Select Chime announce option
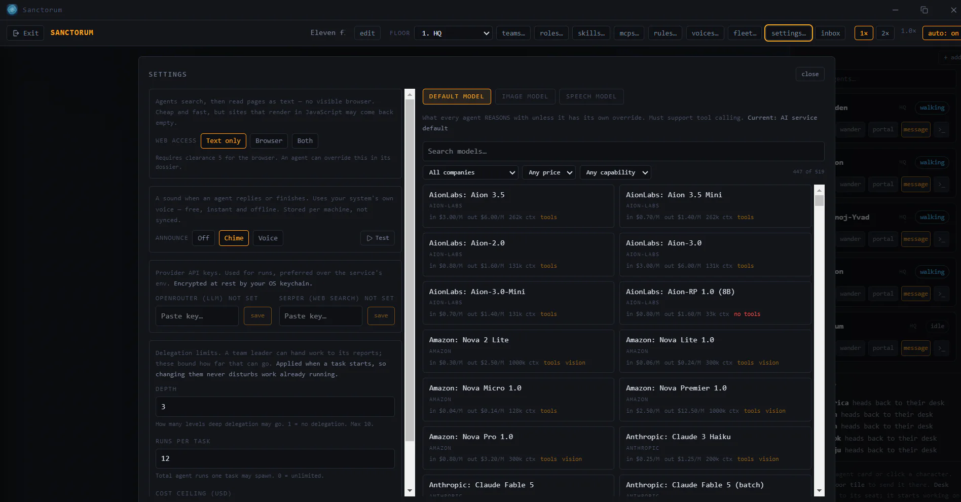Viewport: 961px width, 502px height. point(234,238)
